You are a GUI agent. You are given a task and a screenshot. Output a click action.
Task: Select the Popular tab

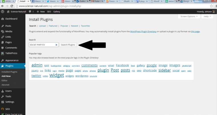pyautogui.click(x=64, y=26)
